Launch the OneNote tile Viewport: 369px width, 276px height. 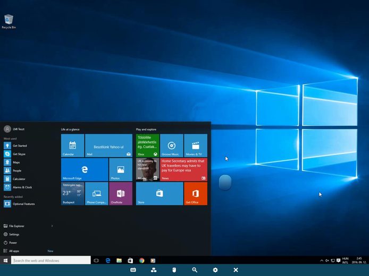tap(121, 193)
